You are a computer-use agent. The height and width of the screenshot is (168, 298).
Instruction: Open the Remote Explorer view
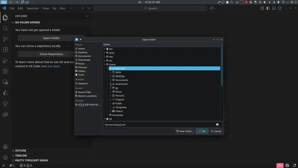coord(5,82)
